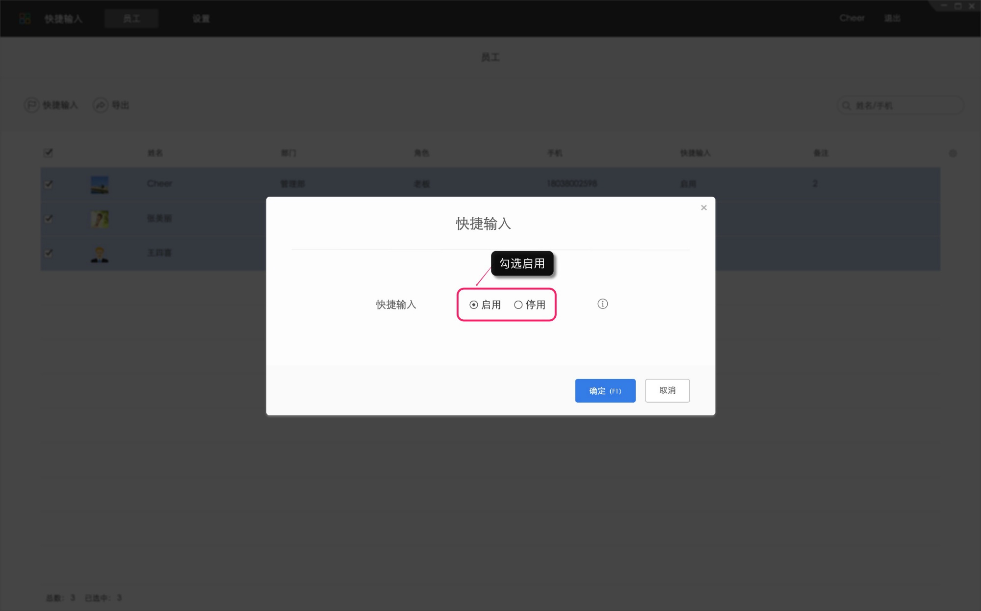Switch to the 员工 tab
The width and height of the screenshot is (981, 611).
point(131,18)
